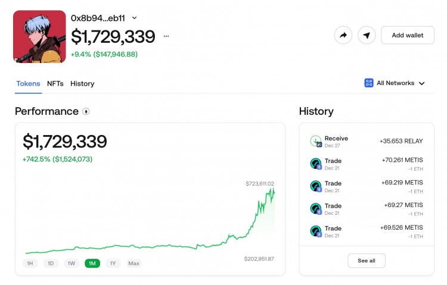Click the share arrow icon
The image size is (447, 285).
(343, 35)
